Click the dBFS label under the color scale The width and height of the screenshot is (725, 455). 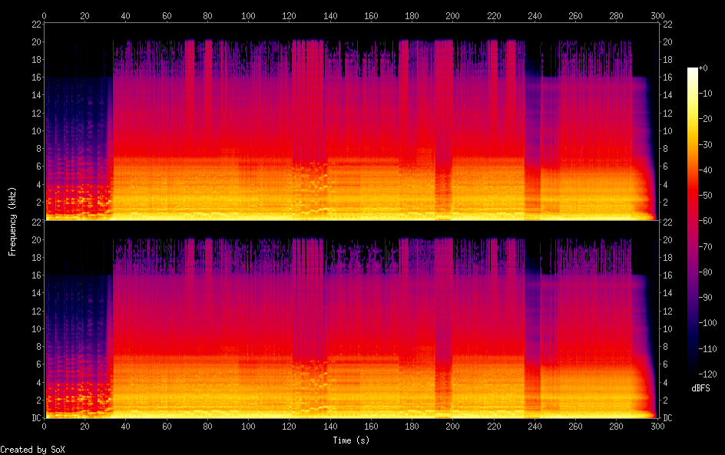(700, 388)
